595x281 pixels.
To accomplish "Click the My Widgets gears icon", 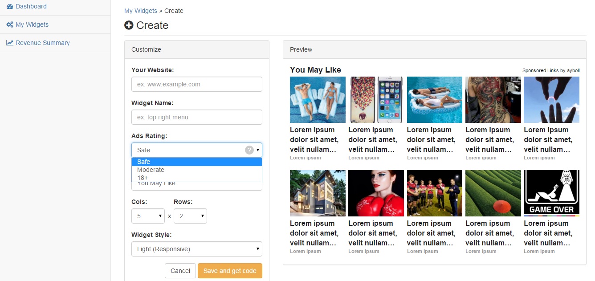I will [10, 24].
